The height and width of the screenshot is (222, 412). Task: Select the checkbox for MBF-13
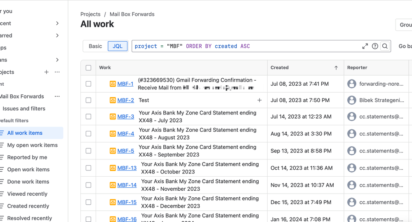point(89,168)
